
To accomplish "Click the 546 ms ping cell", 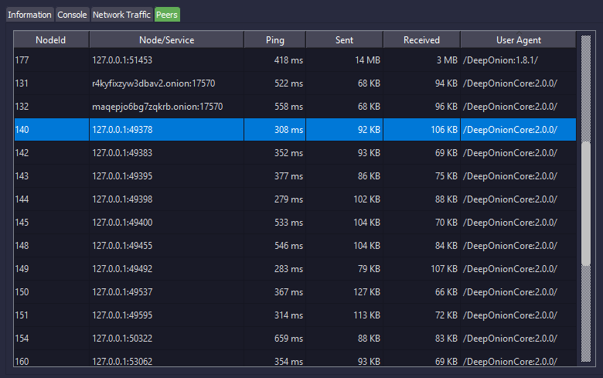I will pyautogui.click(x=275, y=245).
